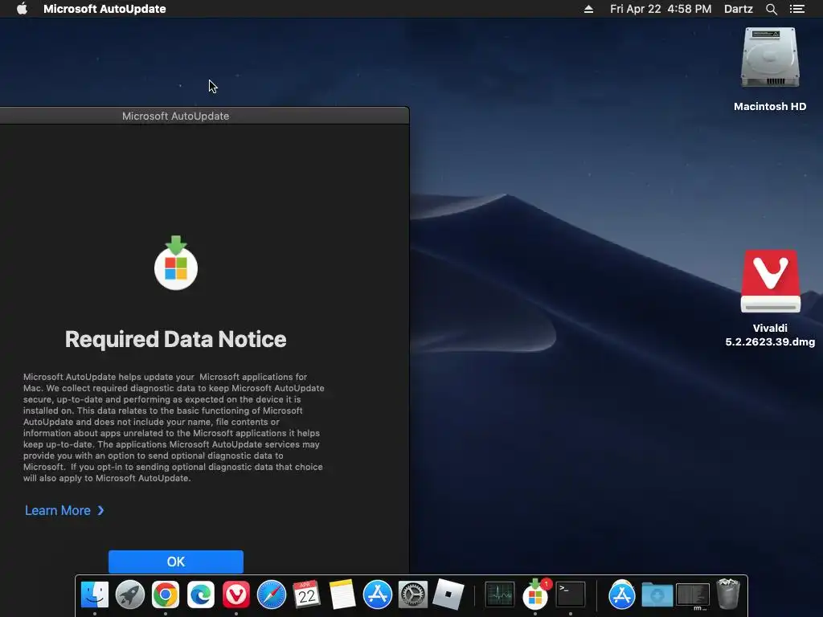Click the date and time in menu bar
This screenshot has height=617, width=823.
(x=661, y=9)
